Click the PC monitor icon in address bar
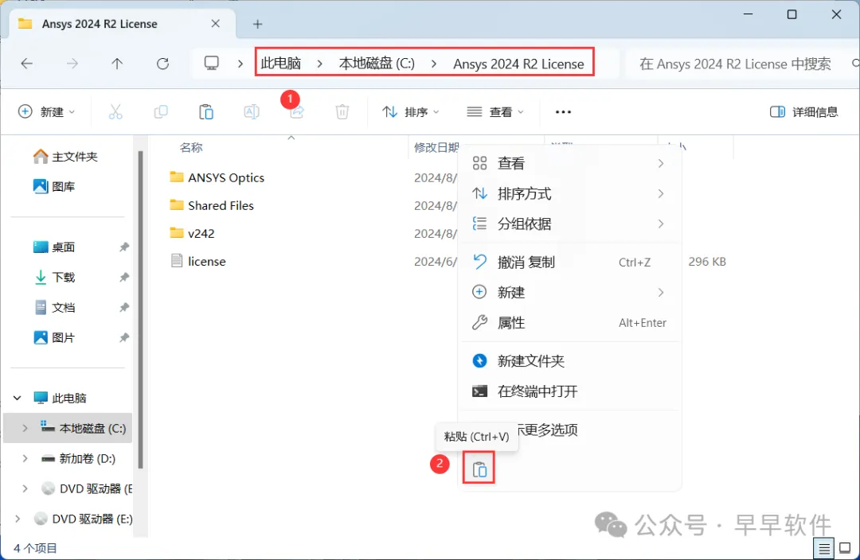 click(x=212, y=63)
